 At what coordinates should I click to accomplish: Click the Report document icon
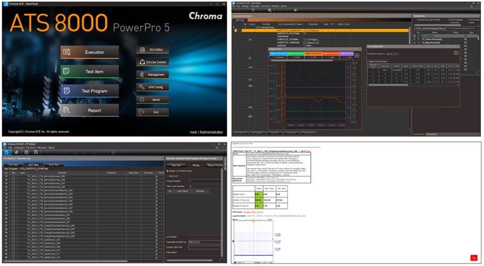click(68, 110)
